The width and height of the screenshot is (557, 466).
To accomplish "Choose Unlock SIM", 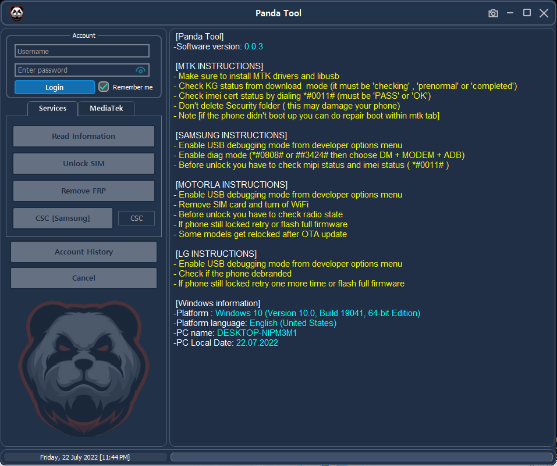I will tap(83, 163).
